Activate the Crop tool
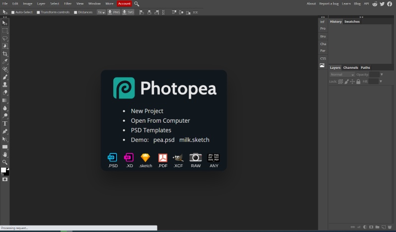The height and width of the screenshot is (232, 396). tap(5, 54)
